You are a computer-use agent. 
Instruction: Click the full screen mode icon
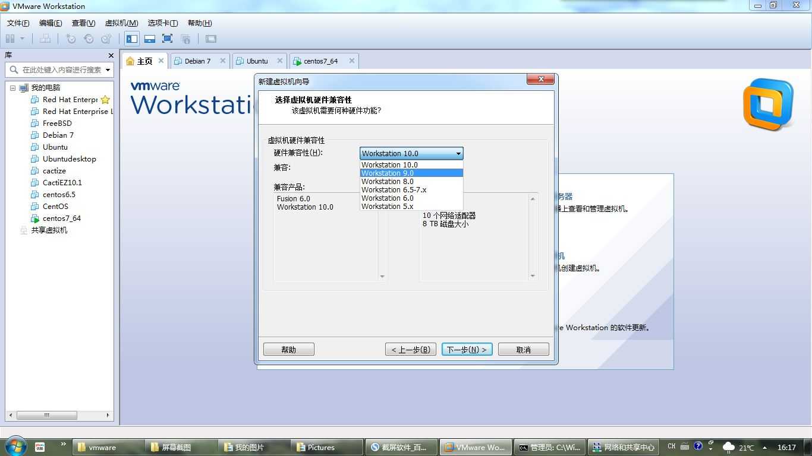pos(168,39)
